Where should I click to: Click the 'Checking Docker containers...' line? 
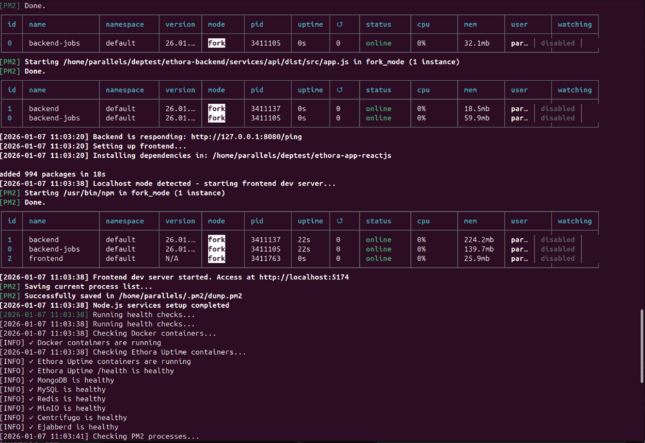pos(108,334)
